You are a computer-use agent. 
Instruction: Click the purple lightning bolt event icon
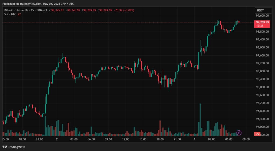click(239, 133)
